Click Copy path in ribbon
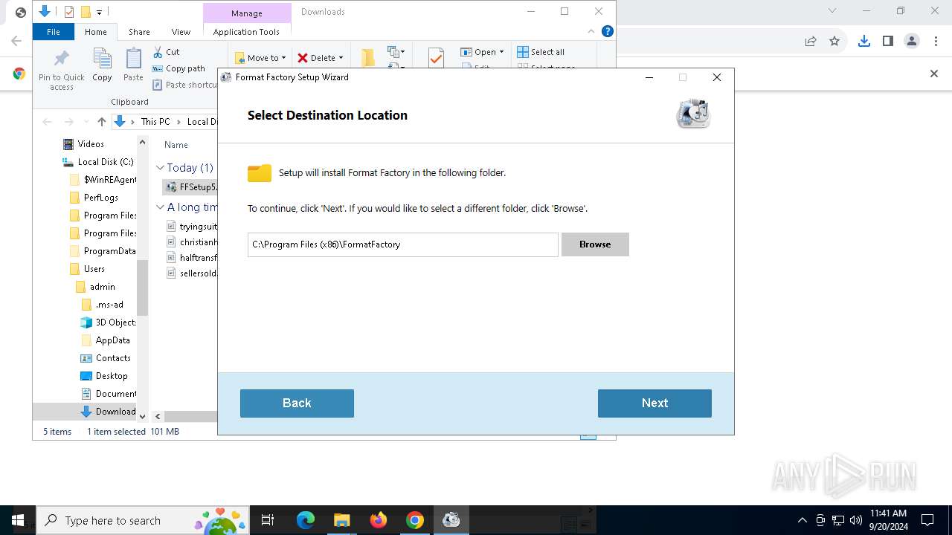 pos(178,68)
